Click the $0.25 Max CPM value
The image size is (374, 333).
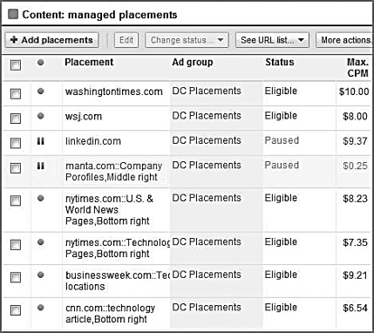(x=355, y=166)
